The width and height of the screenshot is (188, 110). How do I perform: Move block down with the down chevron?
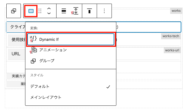tap(49, 13)
